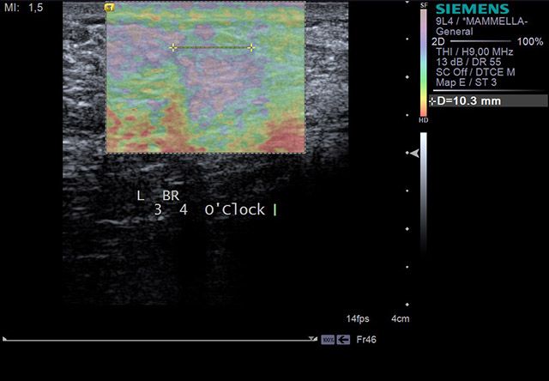Click the cine timeline right end marker

315,339
